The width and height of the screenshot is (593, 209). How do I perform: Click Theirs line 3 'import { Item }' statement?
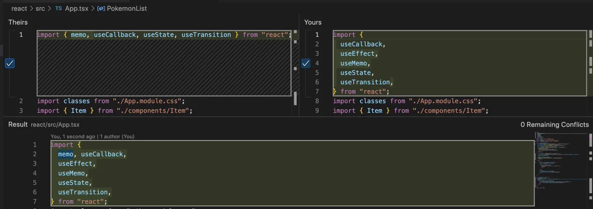click(115, 111)
